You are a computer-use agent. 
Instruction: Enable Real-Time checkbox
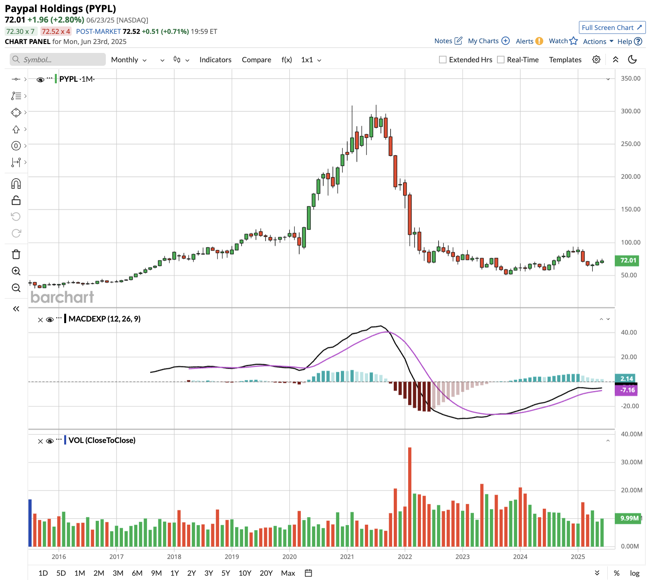tap(501, 60)
